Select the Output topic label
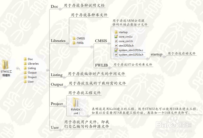This screenshot has width=203, height=138. (x=57, y=84)
